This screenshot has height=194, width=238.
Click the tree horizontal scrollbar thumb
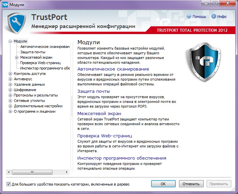[x=32, y=172]
